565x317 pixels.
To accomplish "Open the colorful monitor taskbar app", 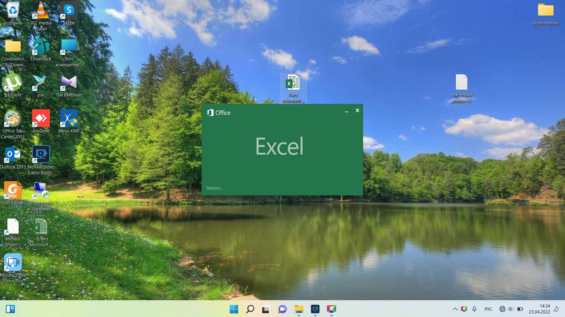I will click(x=332, y=309).
